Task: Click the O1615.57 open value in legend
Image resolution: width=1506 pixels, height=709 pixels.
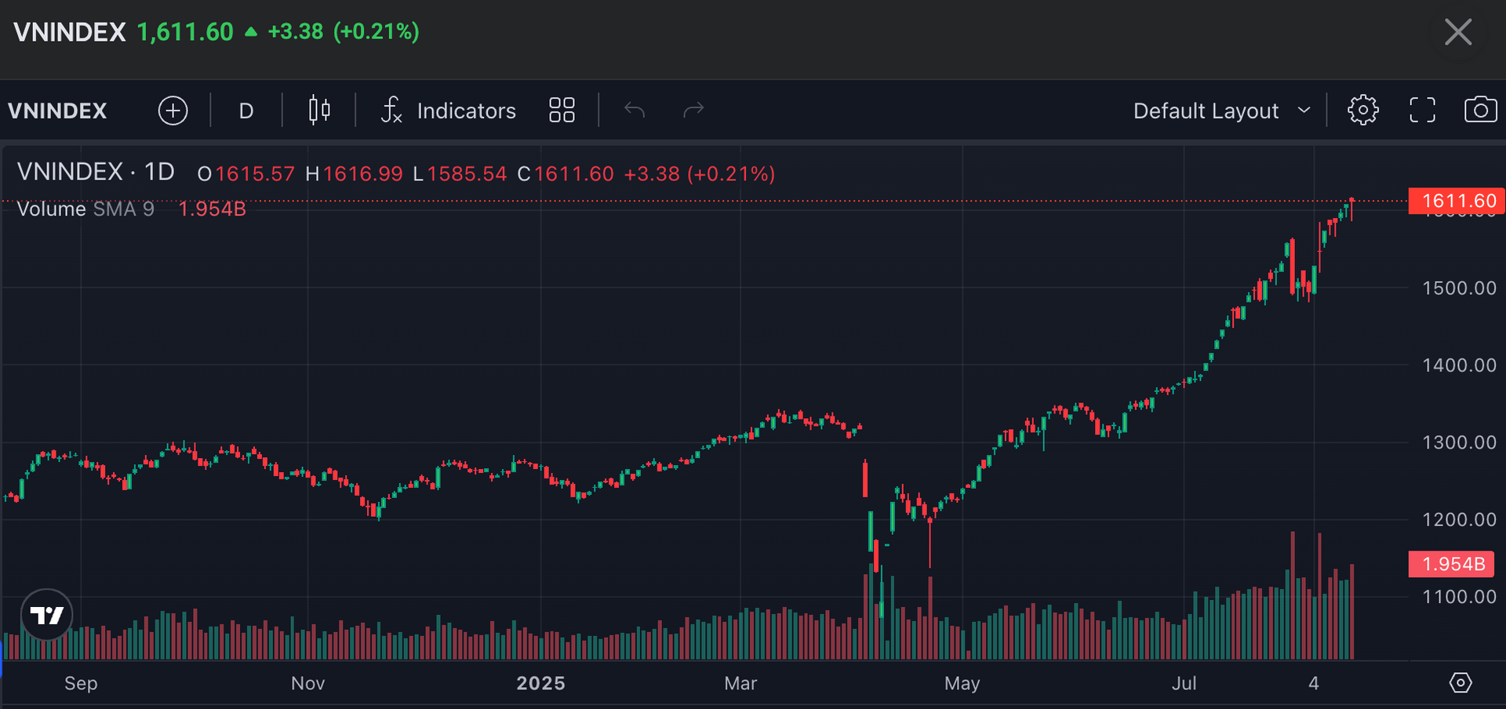Action: click(246, 174)
